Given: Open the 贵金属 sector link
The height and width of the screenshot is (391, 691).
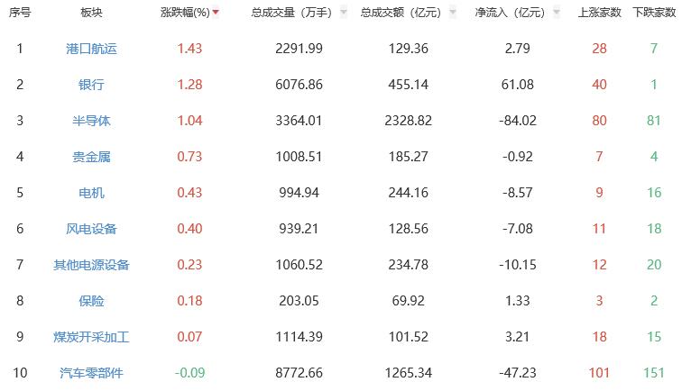Looking at the screenshot, I should pos(91,157).
